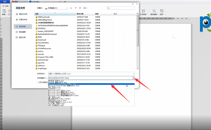Viewport: 211px width, 130px height.
Task: Pick WPS加密文档格式(*.docx;*.doc) option
Action: tap(91, 102)
